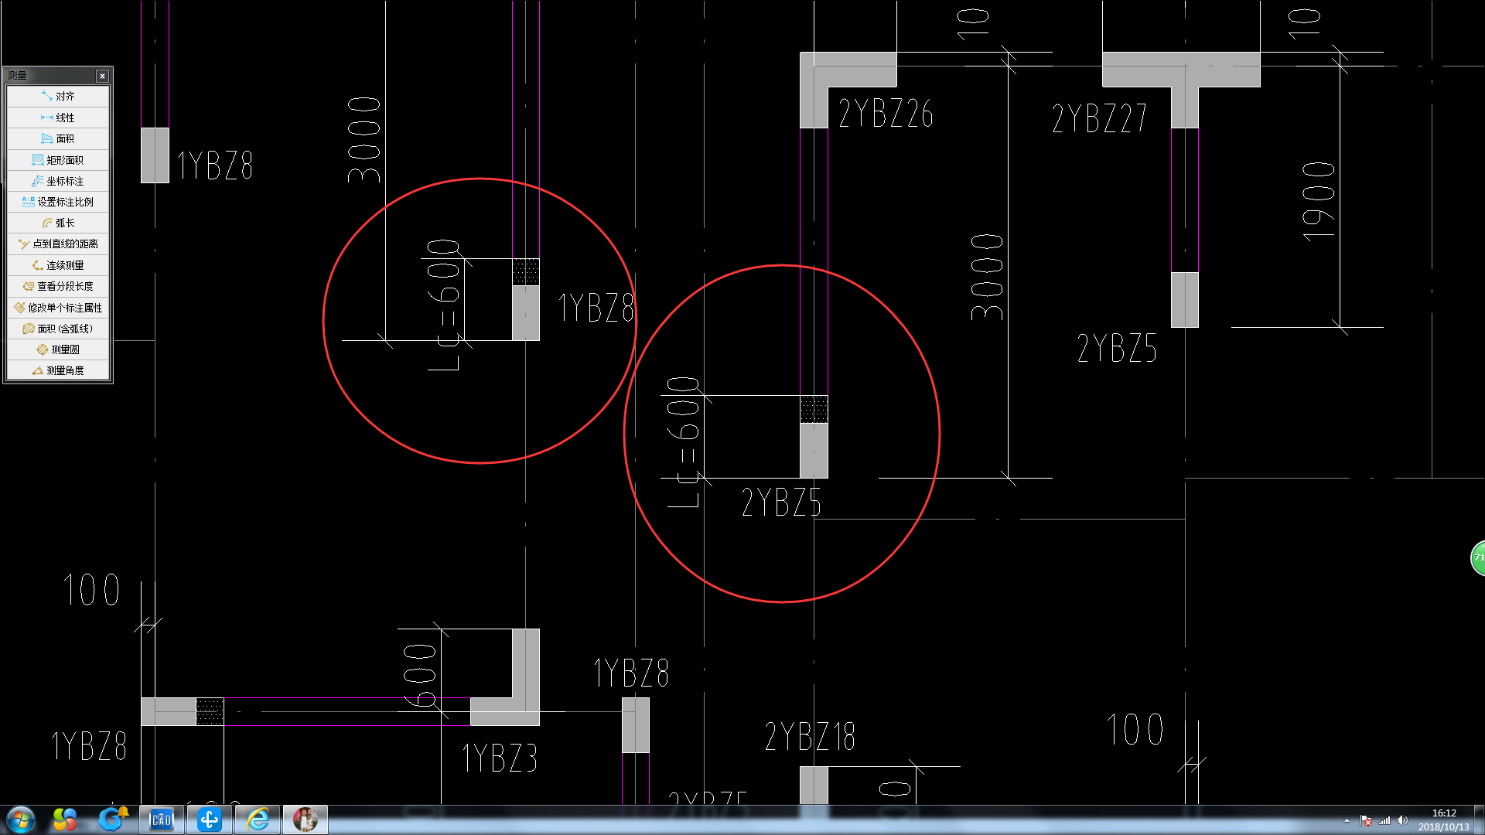Activate the 测量角度 measure angle tool

click(58, 370)
